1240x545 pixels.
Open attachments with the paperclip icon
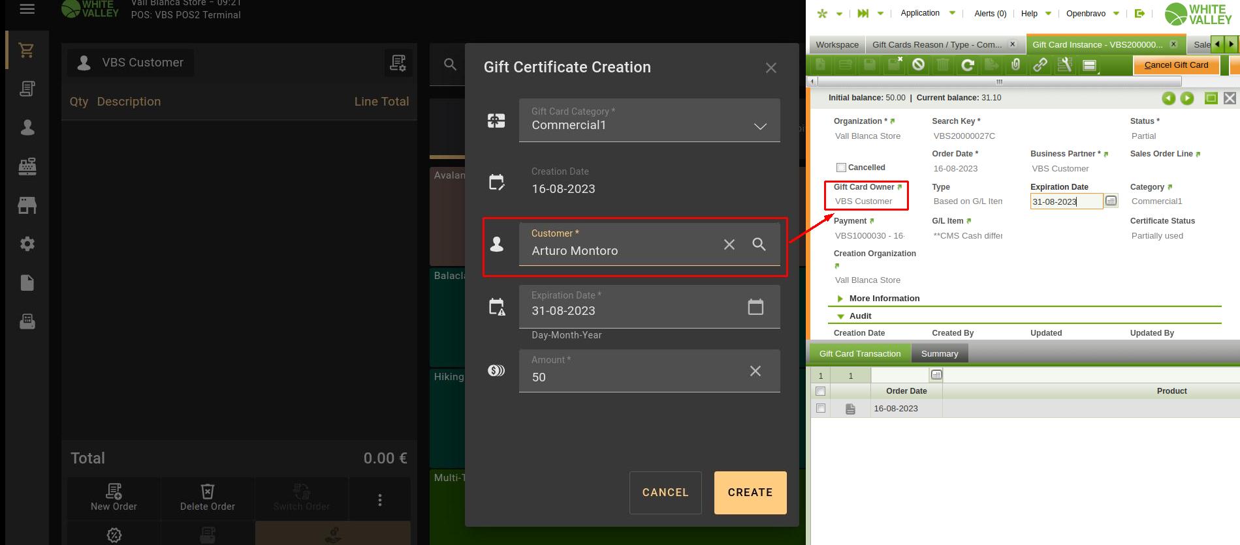(x=1015, y=65)
